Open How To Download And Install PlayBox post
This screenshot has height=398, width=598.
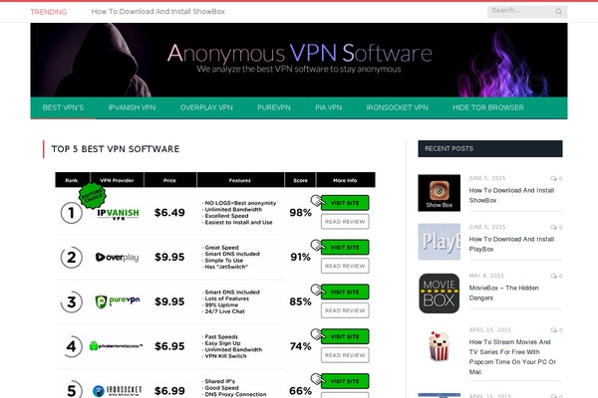(511, 244)
